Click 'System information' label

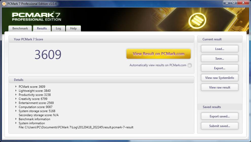[32, 123]
